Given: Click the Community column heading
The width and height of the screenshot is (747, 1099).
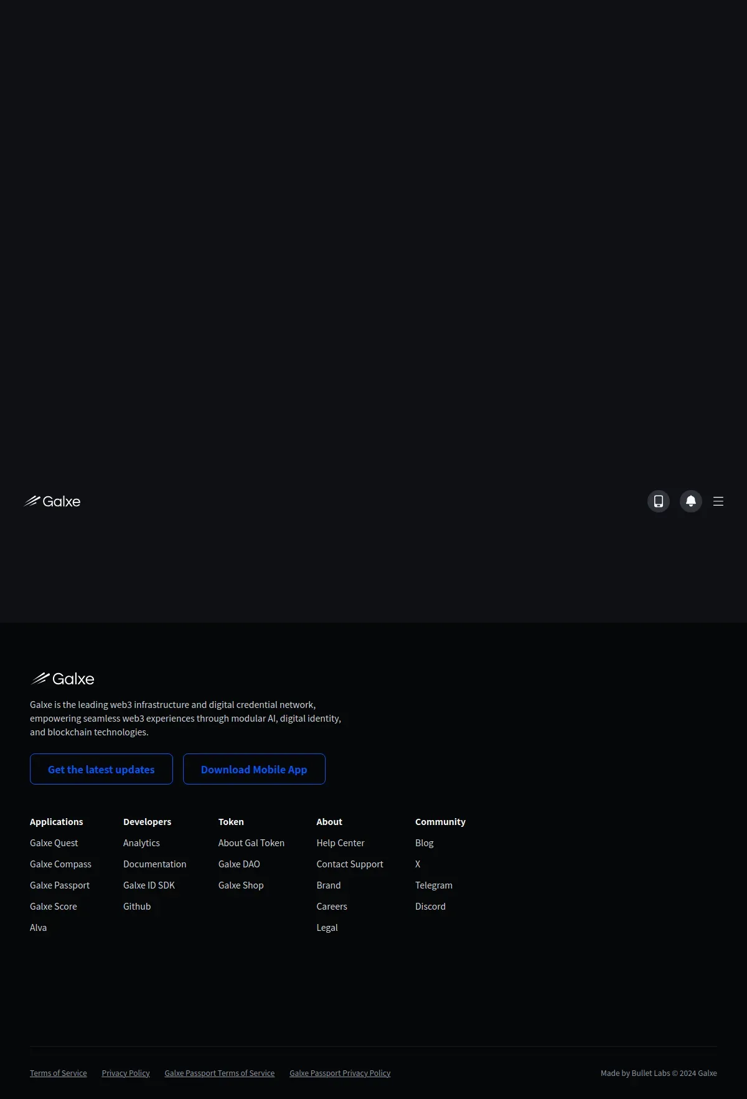Looking at the screenshot, I should (x=441, y=822).
